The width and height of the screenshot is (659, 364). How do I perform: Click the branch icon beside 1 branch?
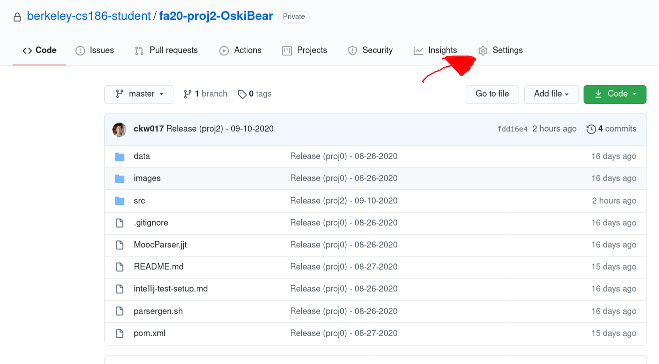pos(187,94)
